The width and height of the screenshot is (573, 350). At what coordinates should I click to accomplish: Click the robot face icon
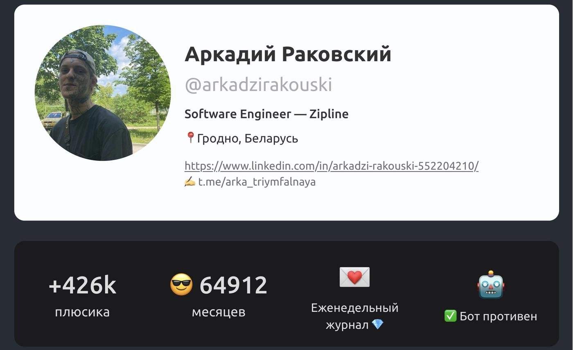click(x=490, y=285)
